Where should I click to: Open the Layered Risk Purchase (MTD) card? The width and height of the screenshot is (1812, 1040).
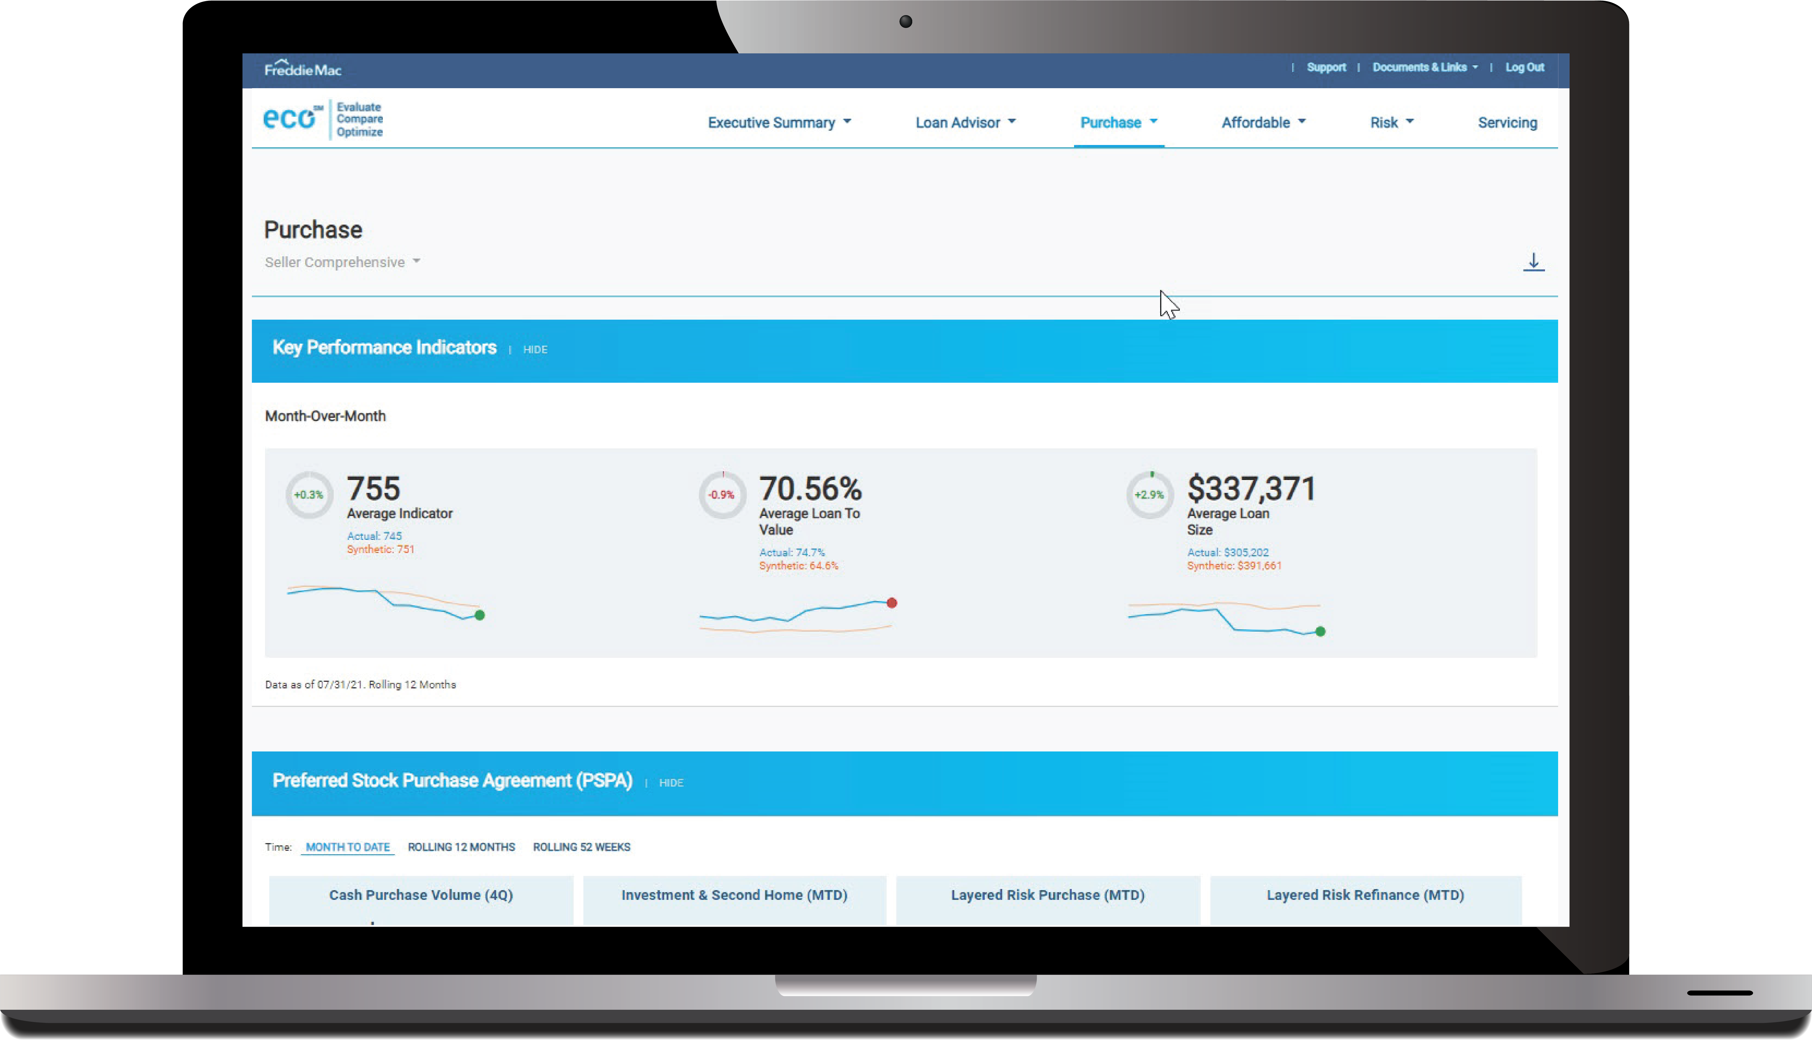coord(1047,895)
